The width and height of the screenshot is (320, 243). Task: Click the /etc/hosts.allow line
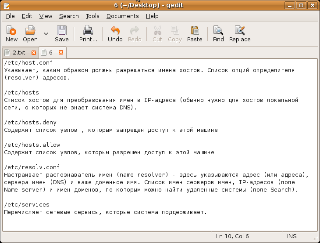32,145
